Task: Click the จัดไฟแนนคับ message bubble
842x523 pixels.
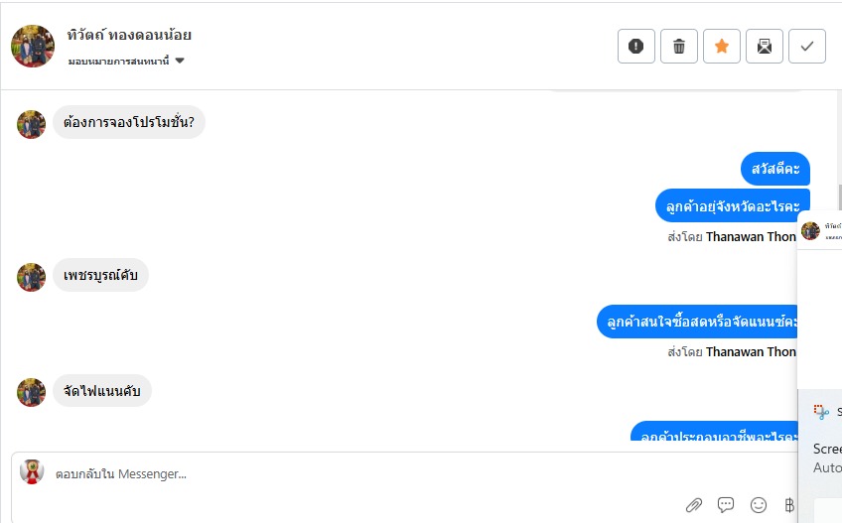Action: pos(102,391)
